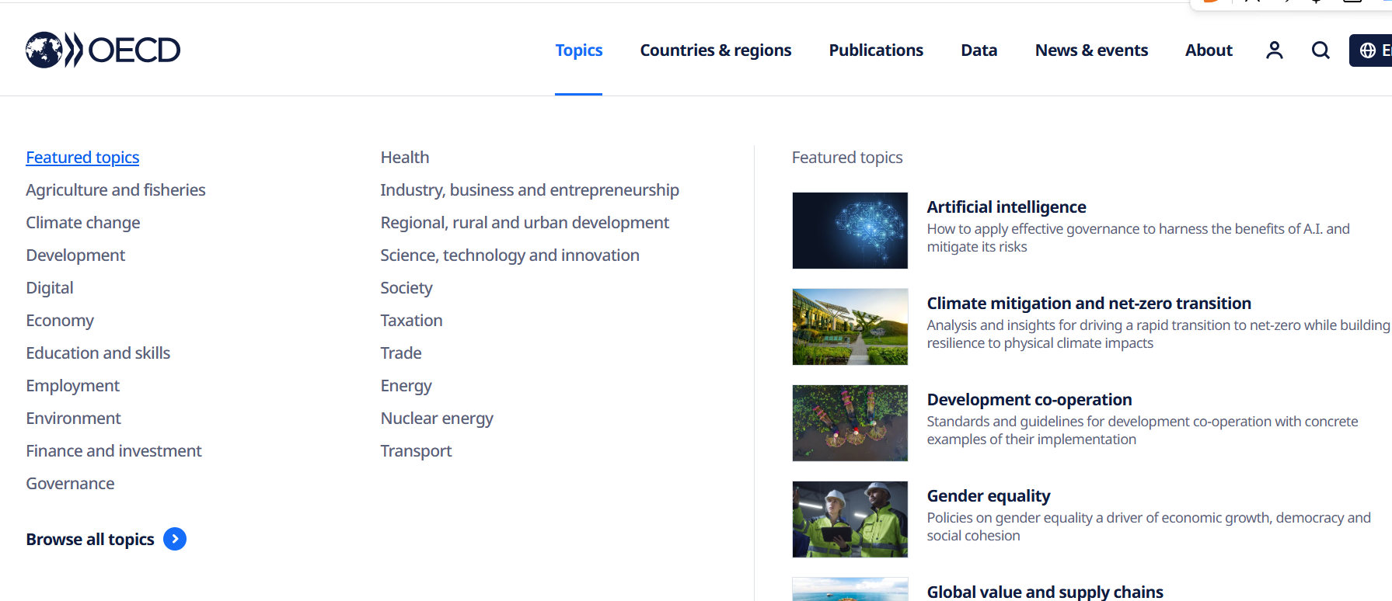This screenshot has width=1392, height=601.
Task: Open the About menu item
Action: tap(1209, 50)
